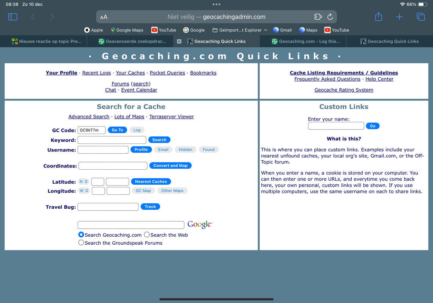Open Cache Listing Requirements / Guidelines
The image size is (433, 303).
tap(344, 73)
